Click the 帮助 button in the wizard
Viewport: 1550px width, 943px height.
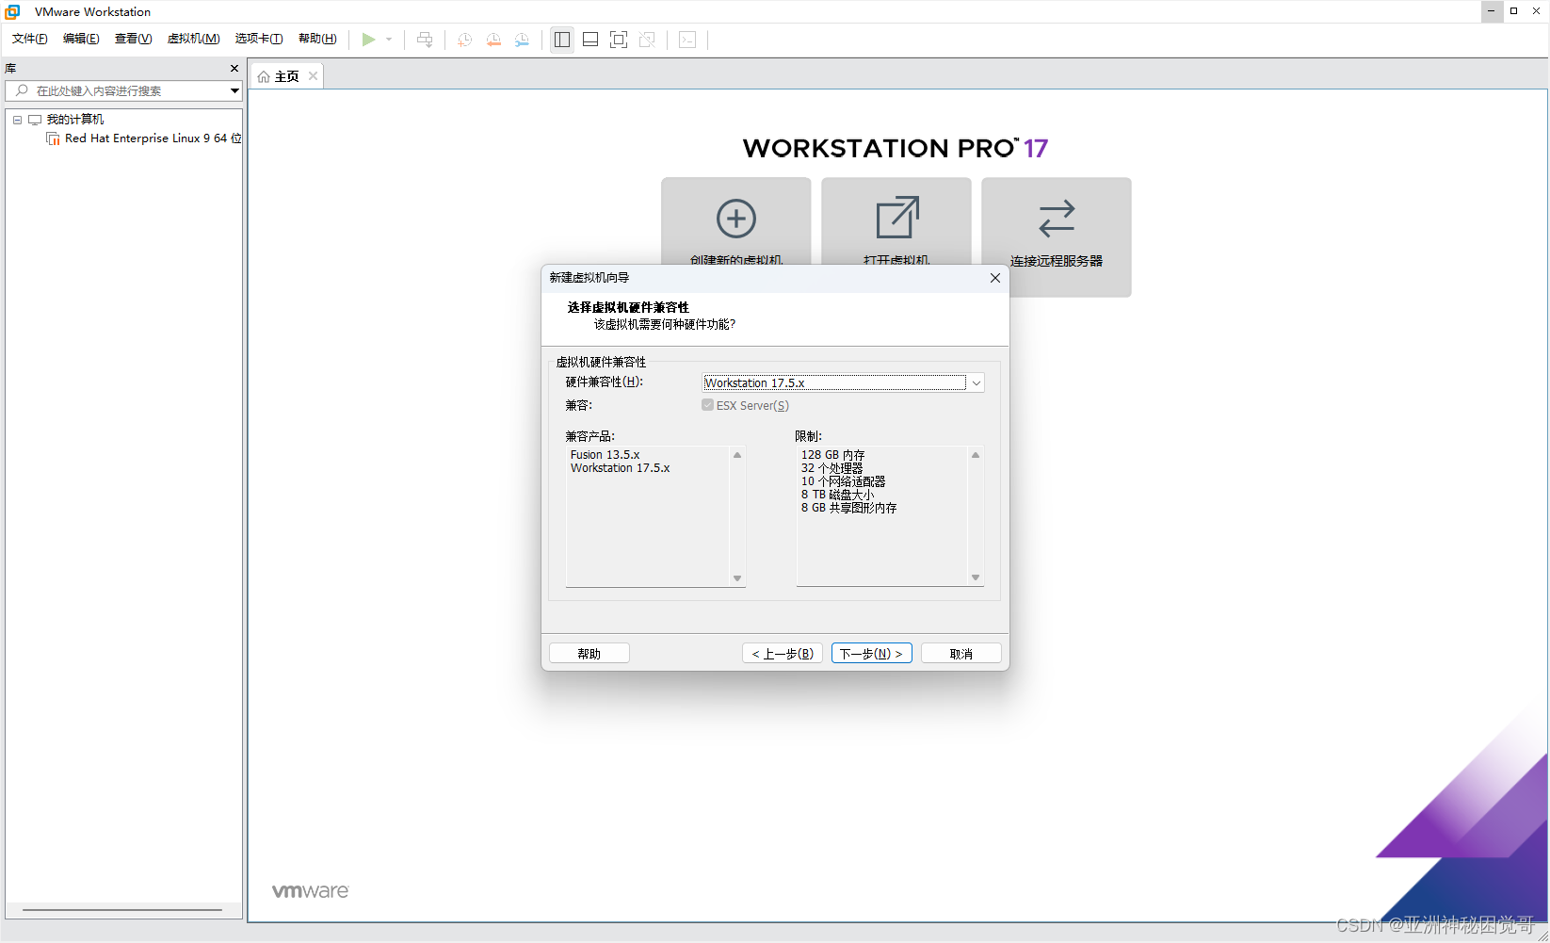pos(589,654)
